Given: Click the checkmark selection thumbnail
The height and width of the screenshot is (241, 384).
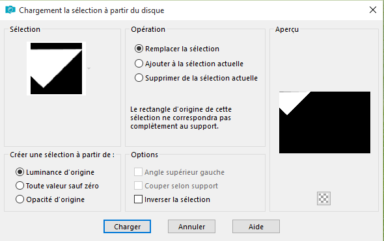Looking at the screenshot, I should [57, 68].
